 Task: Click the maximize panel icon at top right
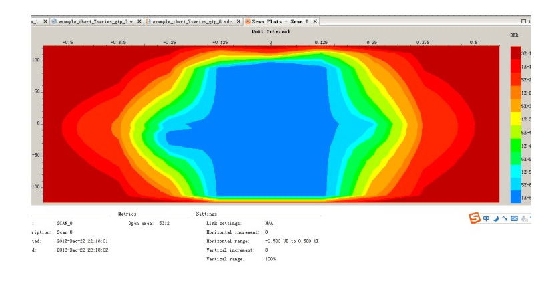click(x=523, y=21)
